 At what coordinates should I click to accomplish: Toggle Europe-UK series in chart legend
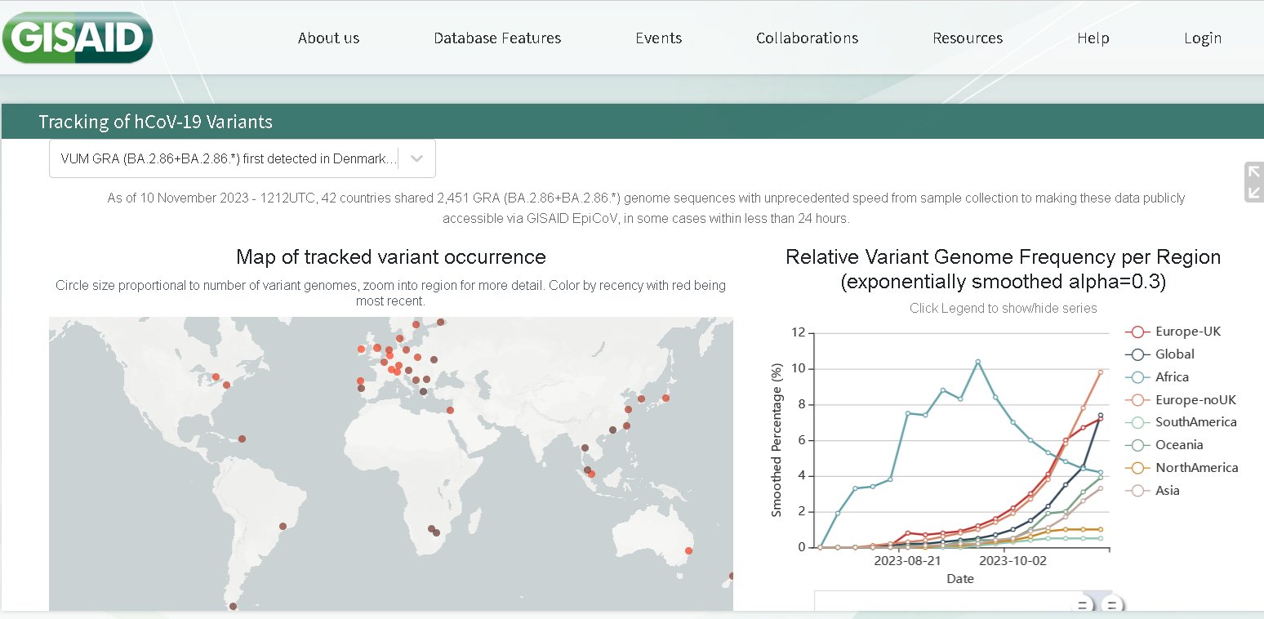pos(1187,332)
